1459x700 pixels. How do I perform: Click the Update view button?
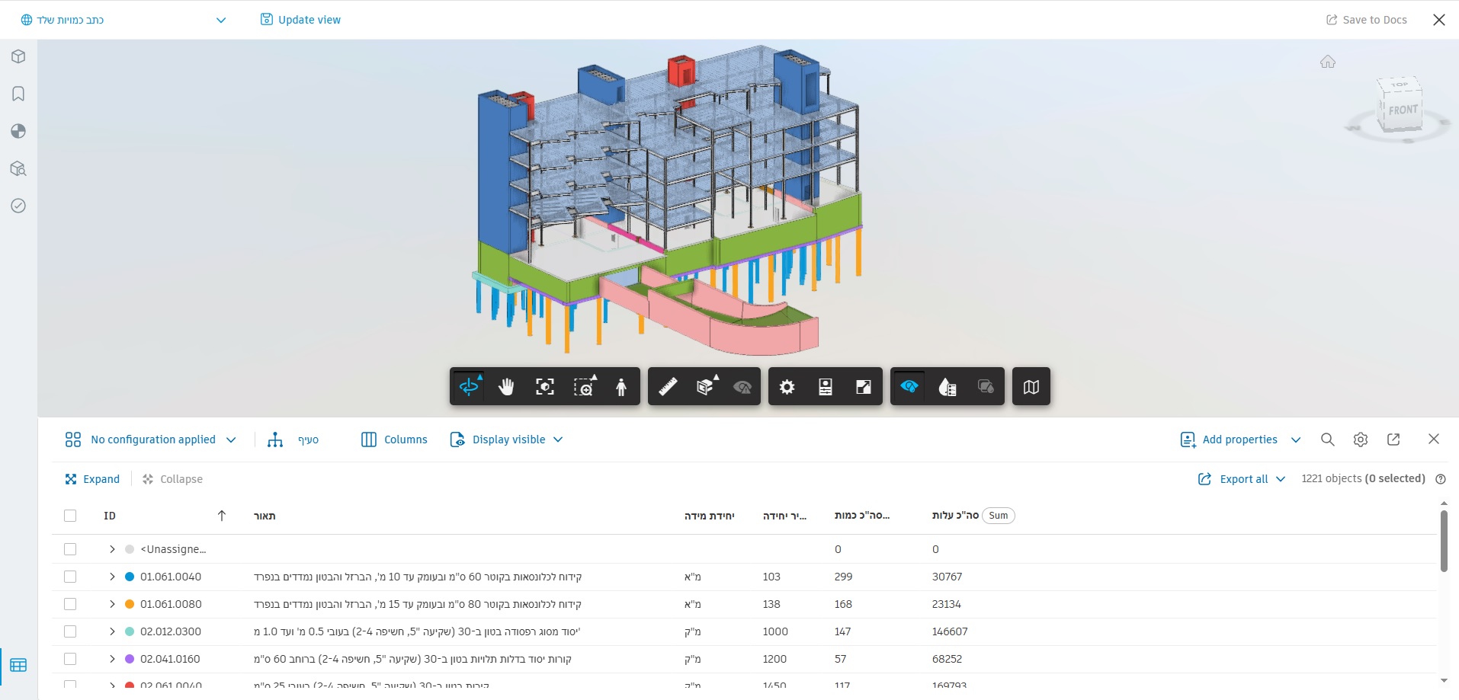300,20
